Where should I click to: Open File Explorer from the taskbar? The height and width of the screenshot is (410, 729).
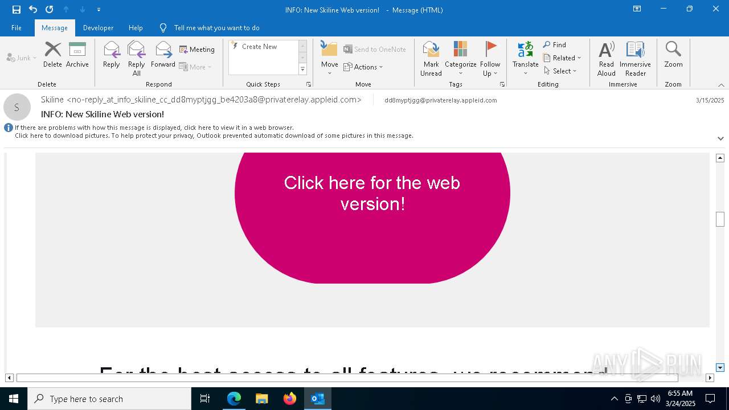pos(262,399)
